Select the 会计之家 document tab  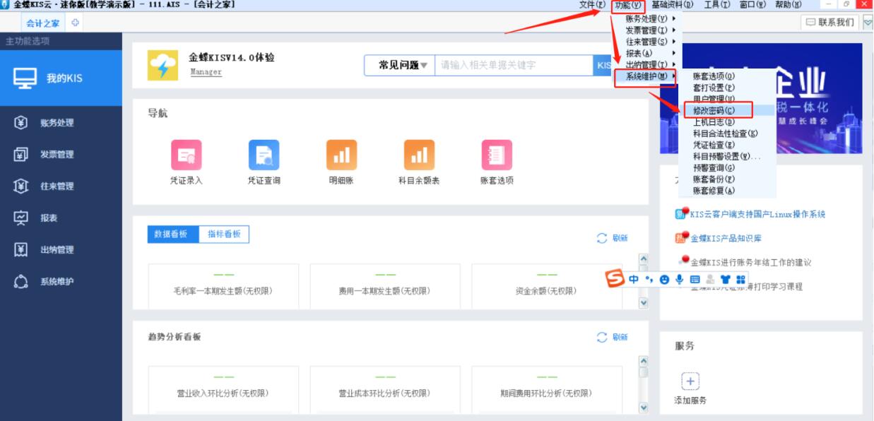[x=42, y=23]
